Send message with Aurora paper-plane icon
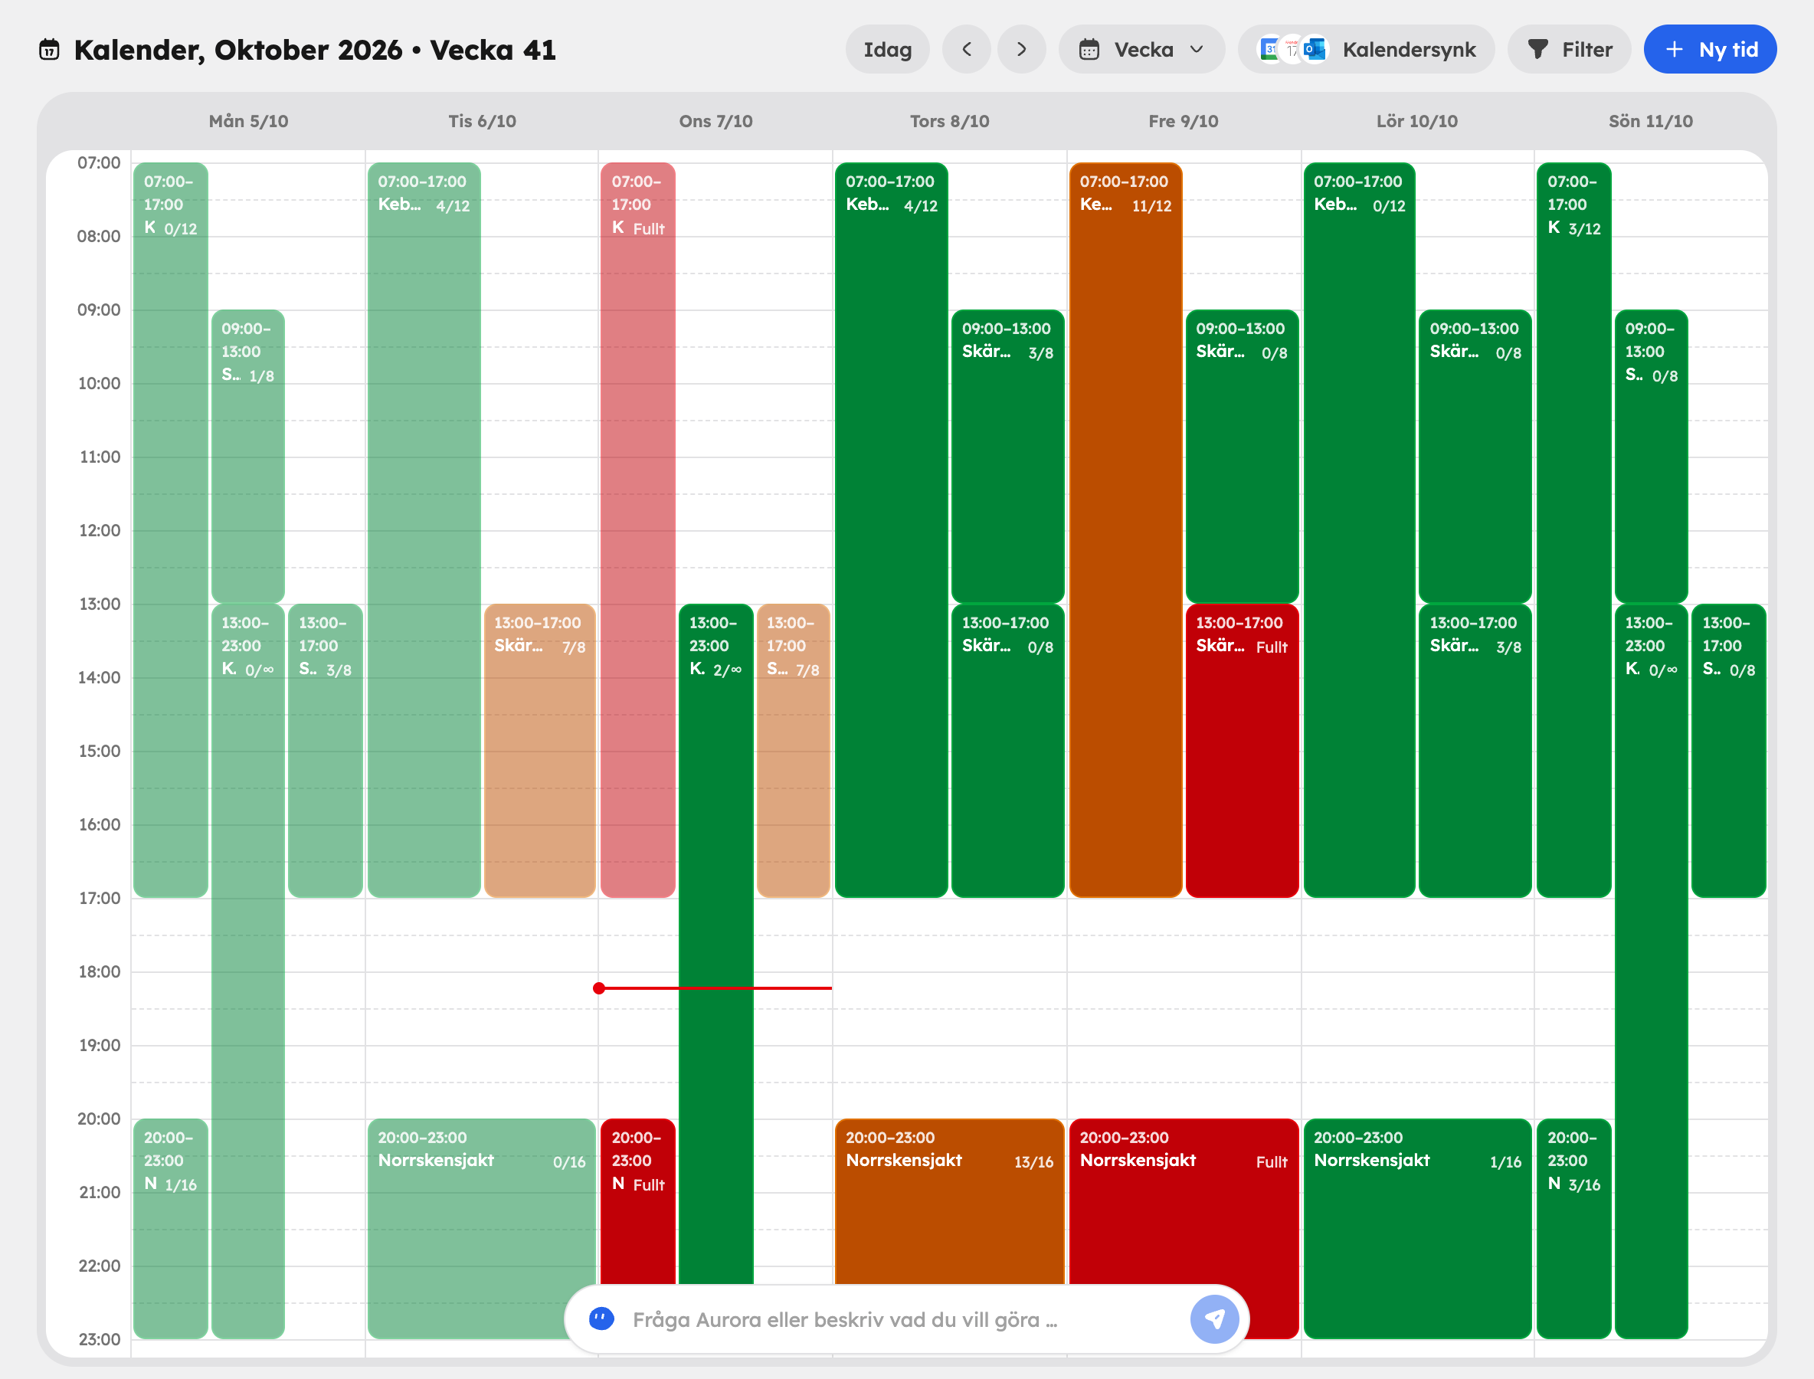This screenshot has height=1379, width=1814. coord(1214,1319)
